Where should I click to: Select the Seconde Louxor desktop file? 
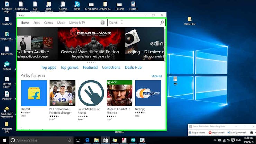[7, 82]
